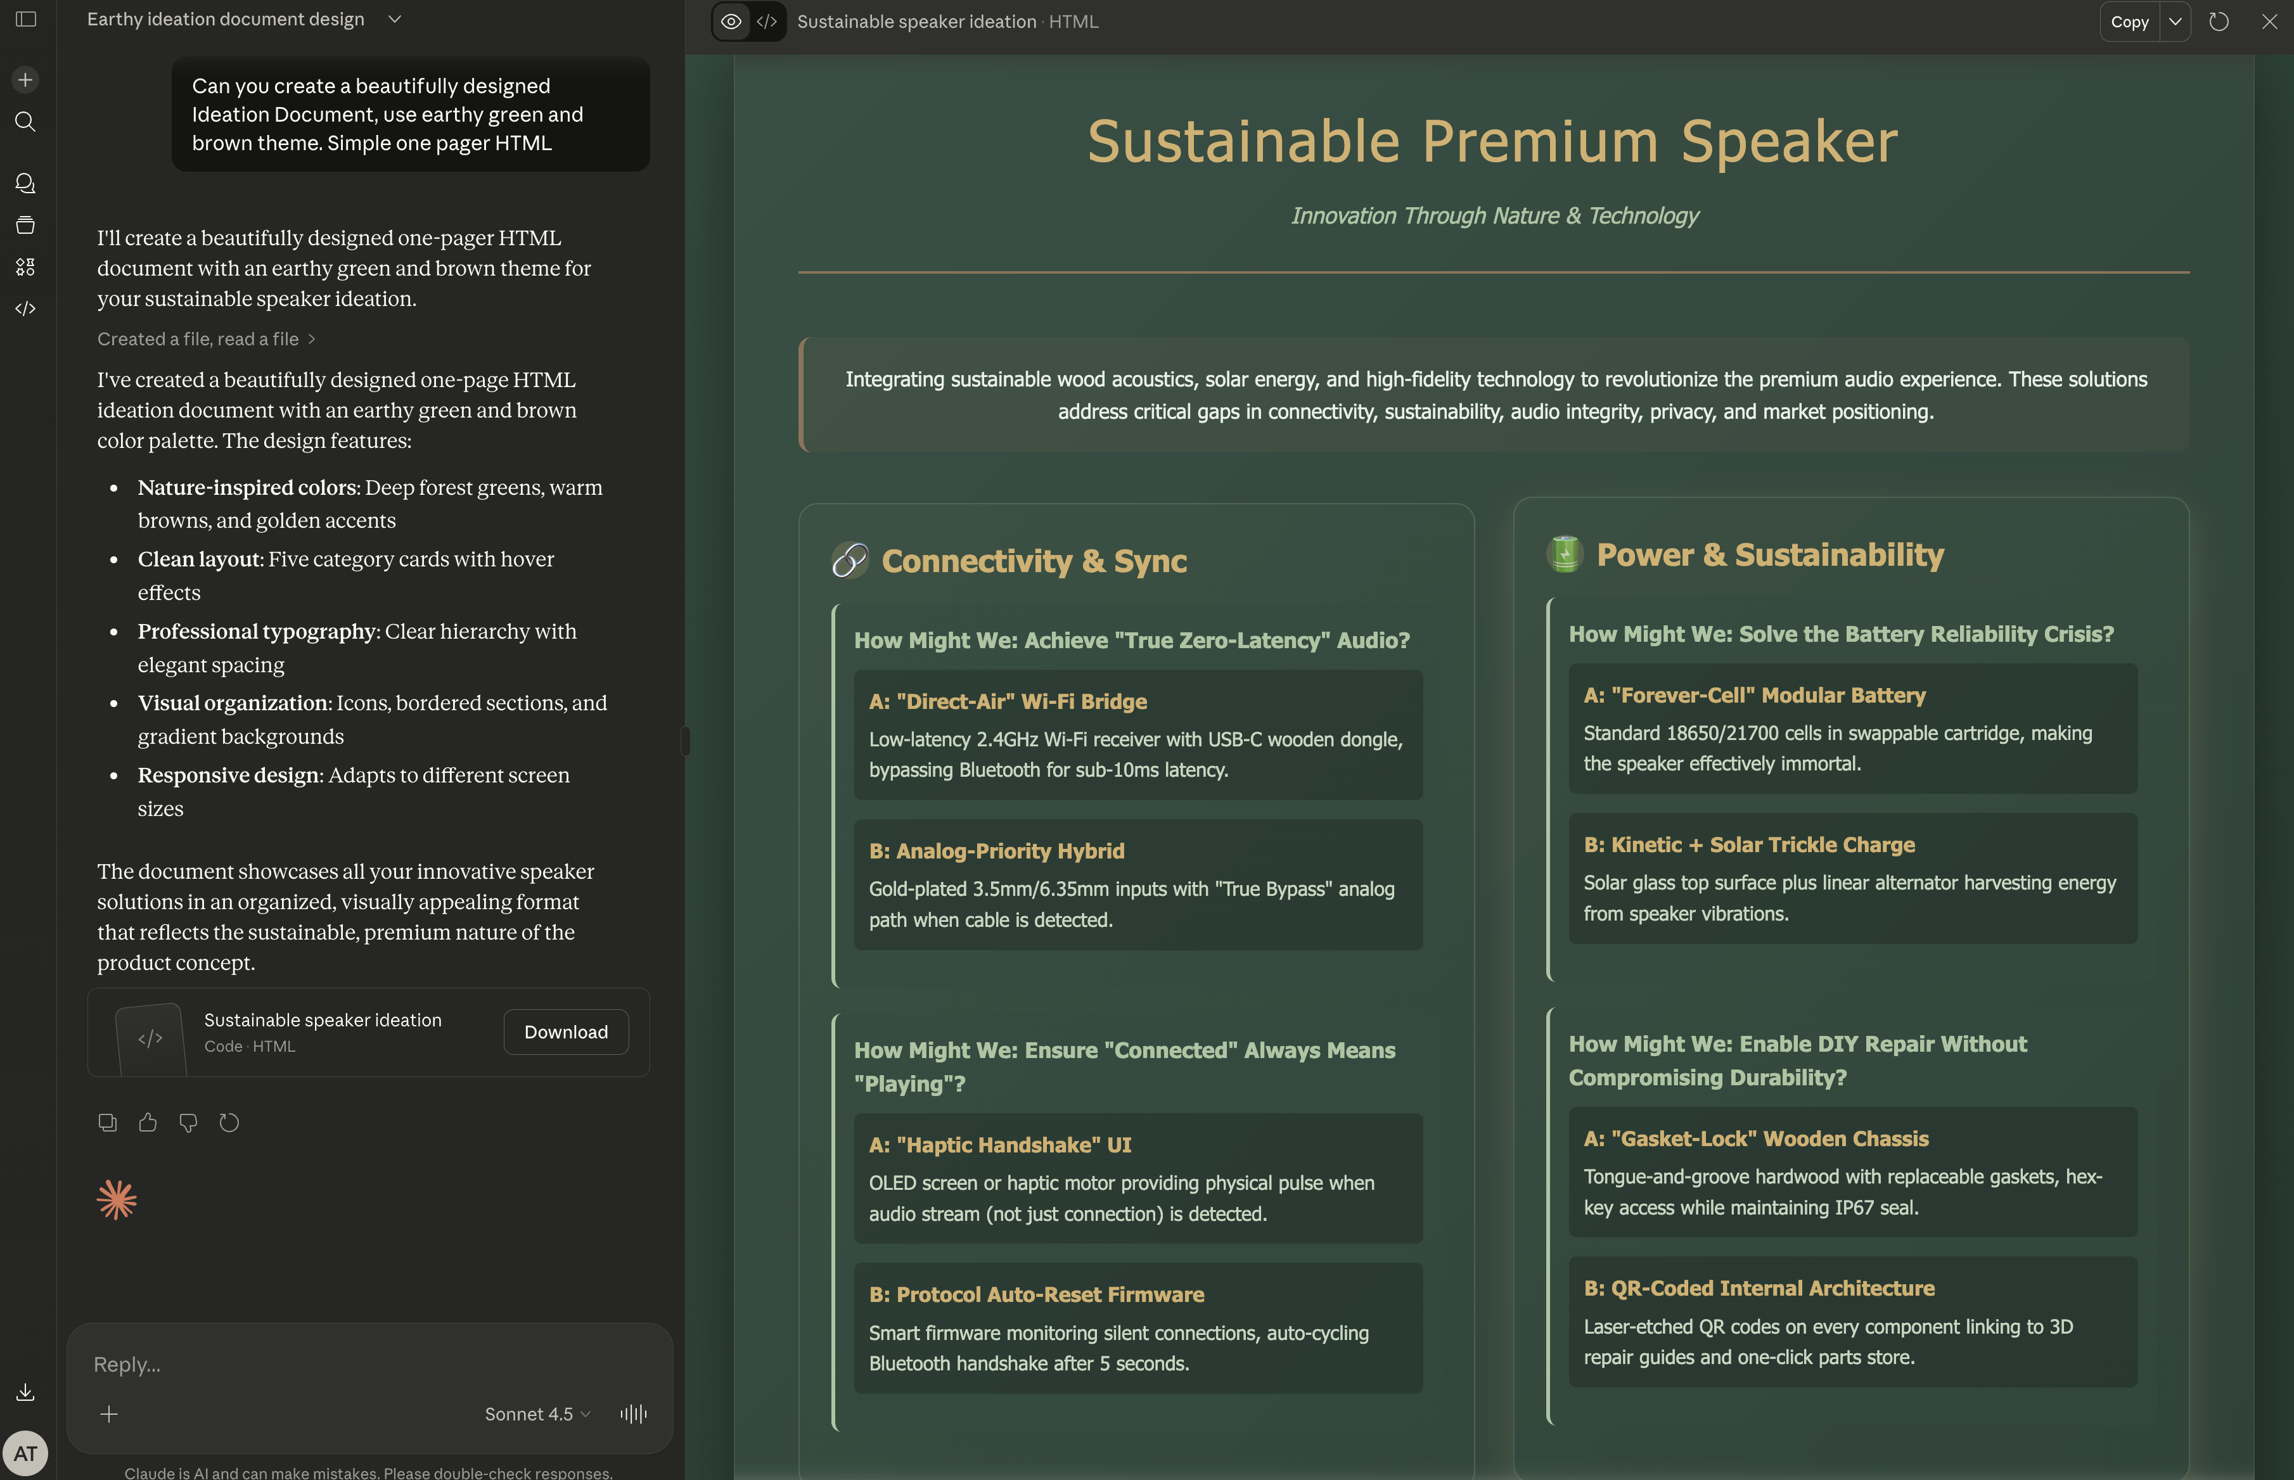Viewport: 2294px width, 1480px height.
Task: Open the Chats icon in sidebar
Action: point(26,182)
